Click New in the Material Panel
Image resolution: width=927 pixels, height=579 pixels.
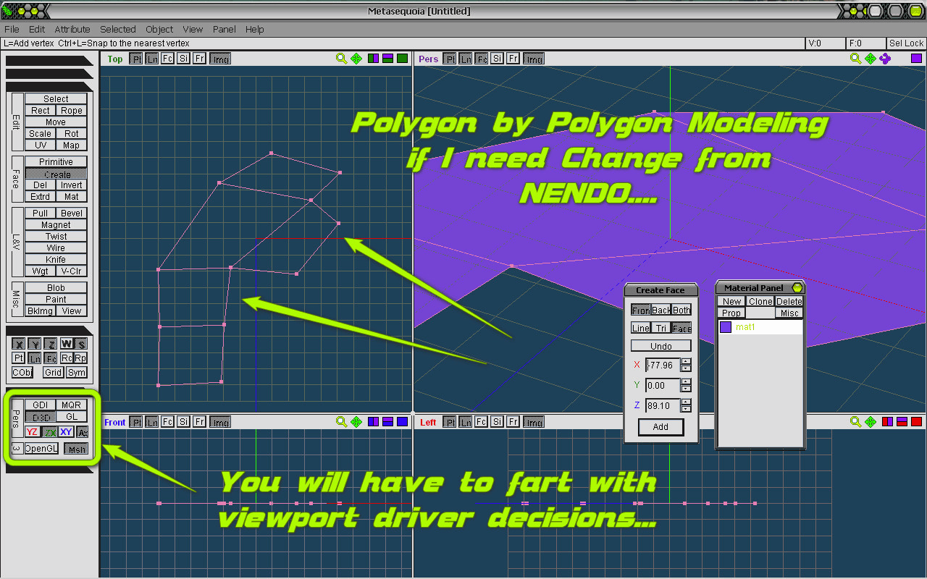point(731,301)
